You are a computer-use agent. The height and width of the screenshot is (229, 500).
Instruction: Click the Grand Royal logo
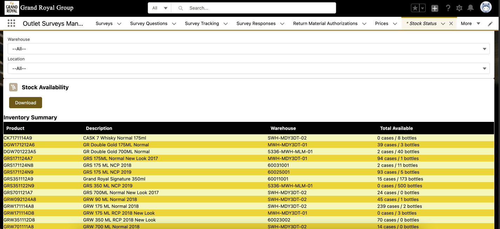click(x=12, y=8)
